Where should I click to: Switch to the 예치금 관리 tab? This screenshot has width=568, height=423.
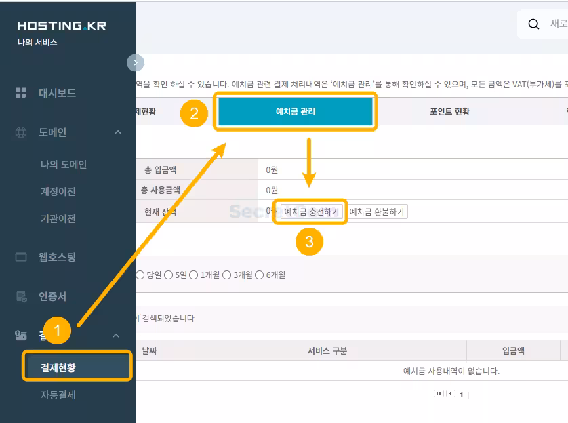[296, 112]
